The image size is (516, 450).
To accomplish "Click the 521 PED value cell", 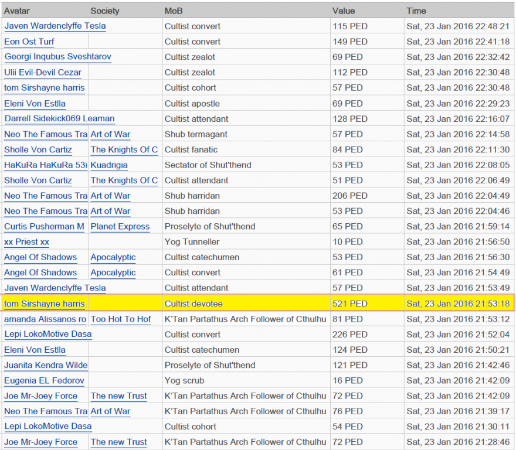I will [x=350, y=304].
